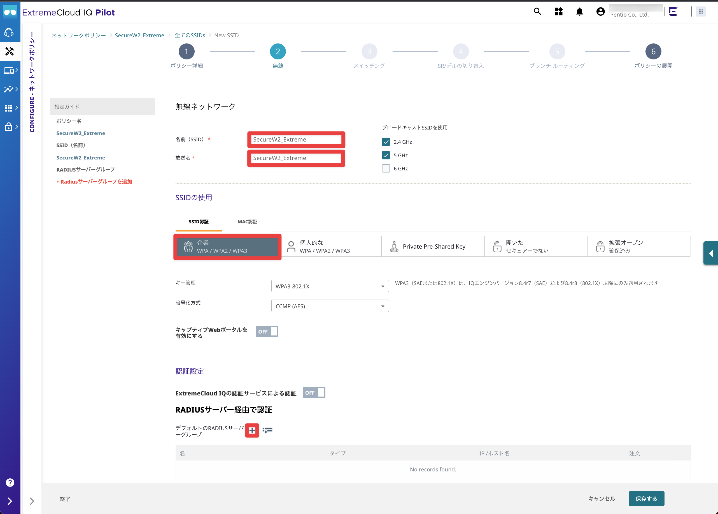Switch to the MAC認証 tab
This screenshot has width=718, height=514.
pyautogui.click(x=247, y=222)
